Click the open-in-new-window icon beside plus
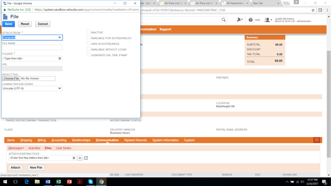 point(86,158)
